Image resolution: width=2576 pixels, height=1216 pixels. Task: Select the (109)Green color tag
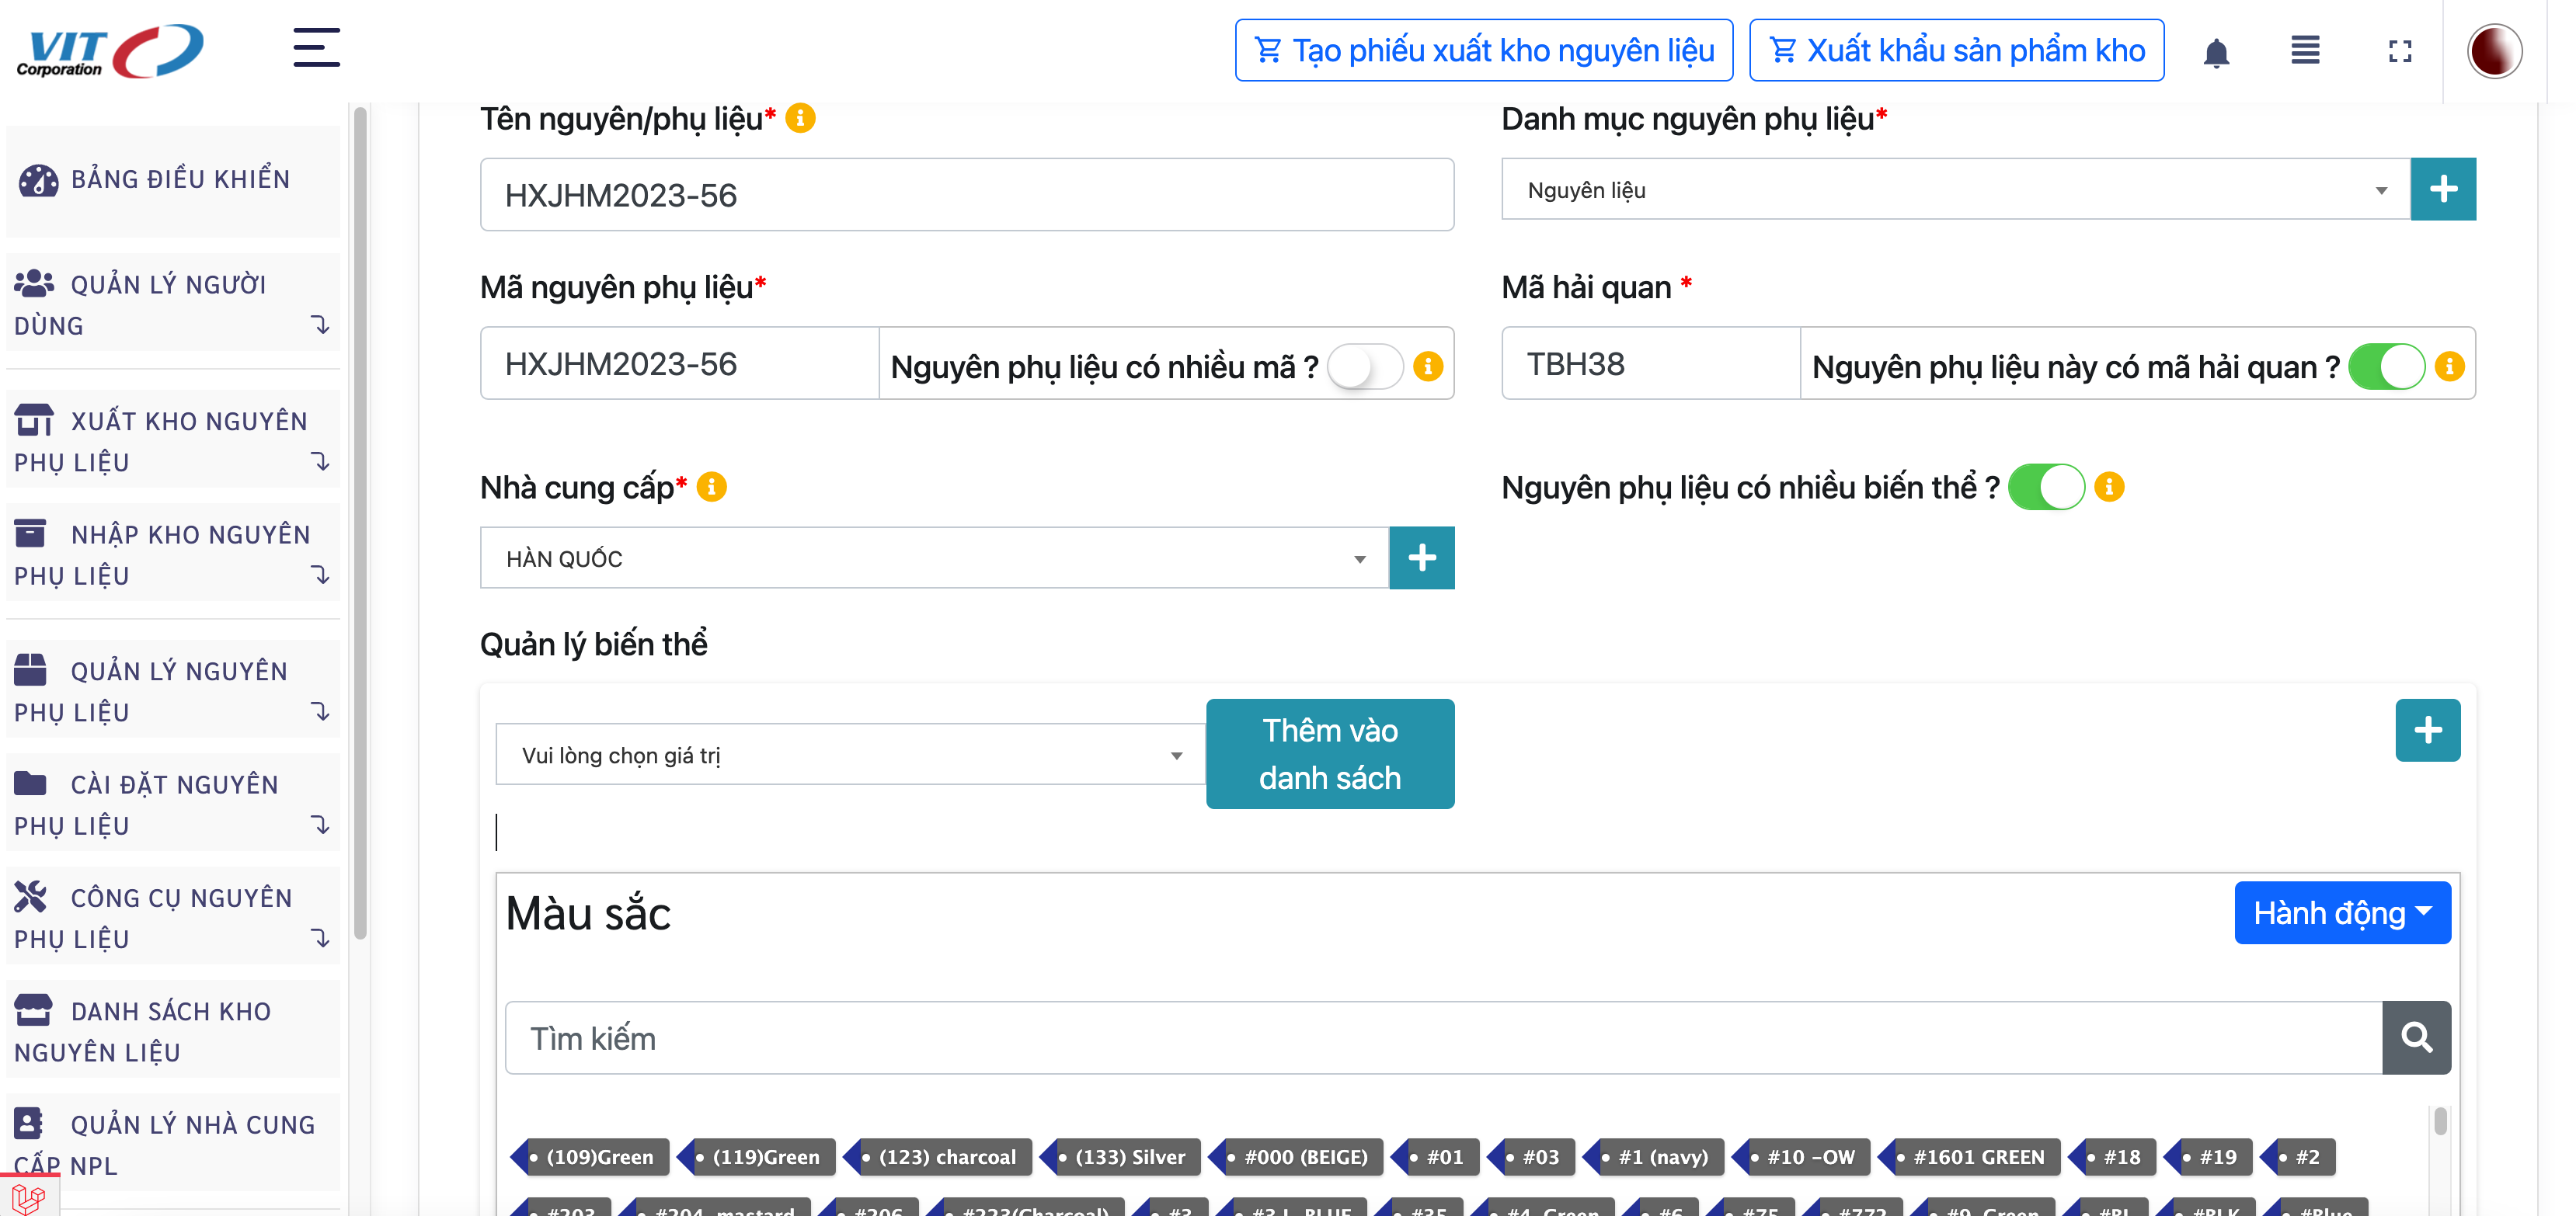point(597,1156)
